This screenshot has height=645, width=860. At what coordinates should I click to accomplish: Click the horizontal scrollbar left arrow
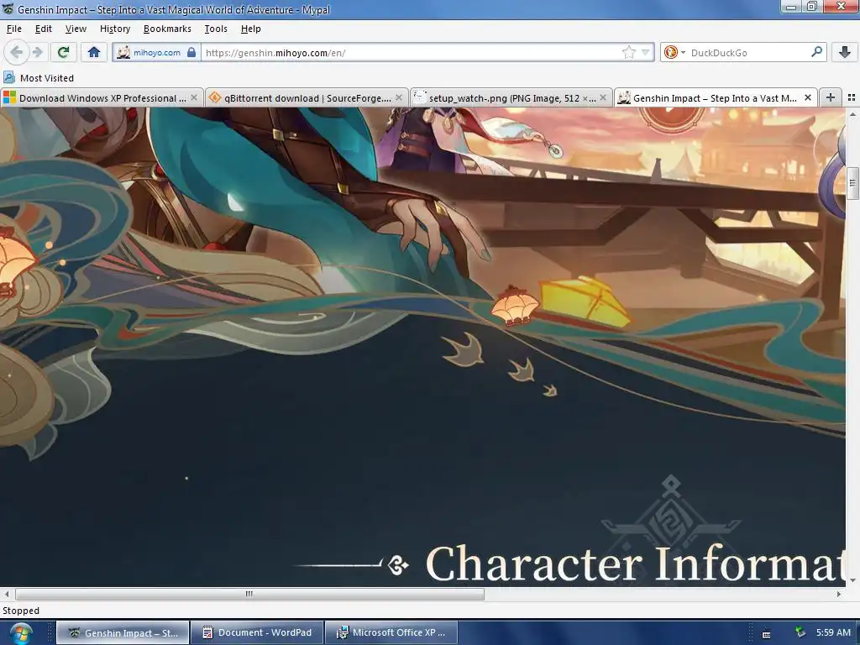pos(7,594)
